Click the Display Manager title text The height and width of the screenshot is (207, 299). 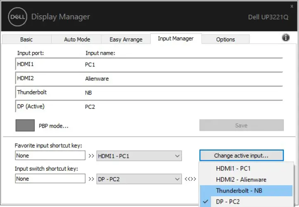(60, 17)
